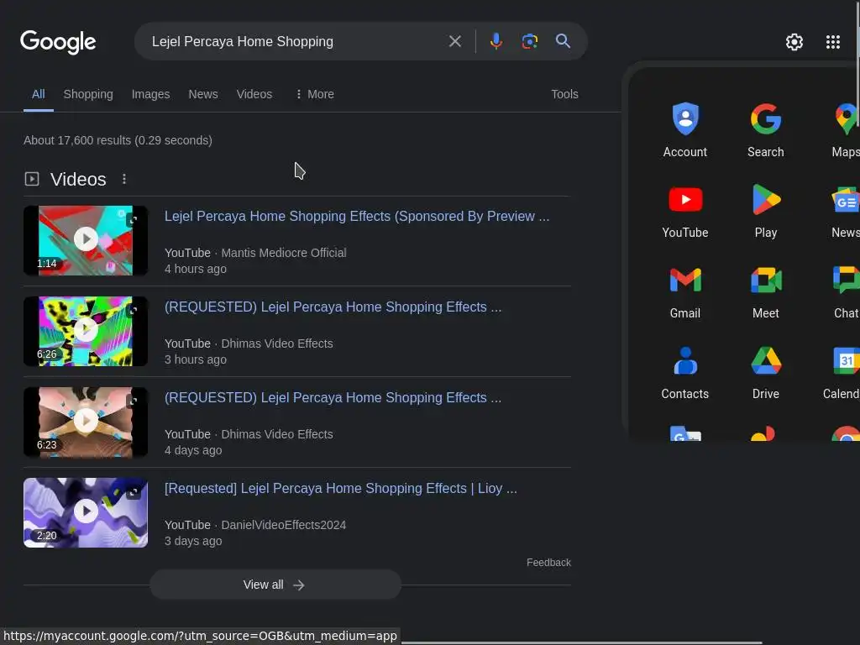
Task: Open Search app in apps panel
Action: click(x=766, y=130)
